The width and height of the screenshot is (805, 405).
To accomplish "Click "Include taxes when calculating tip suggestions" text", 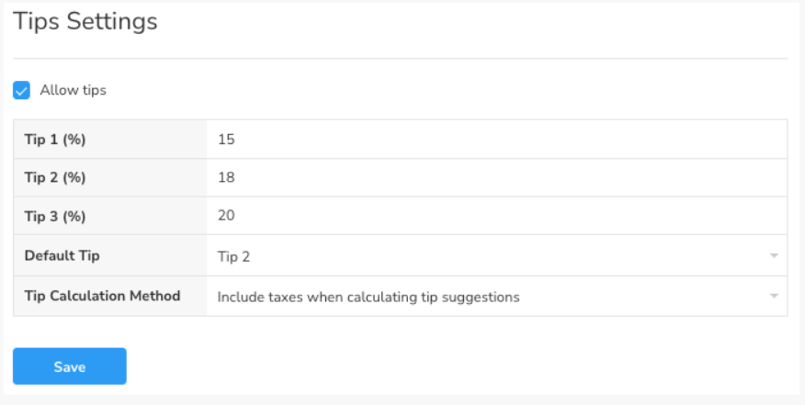I will tap(368, 297).
